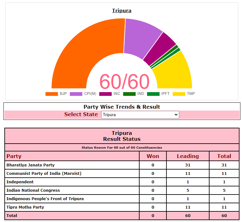The height and width of the screenshot is (222, 242).
Task: Click the green IPFT legend swatch
Action: [153, 94]
